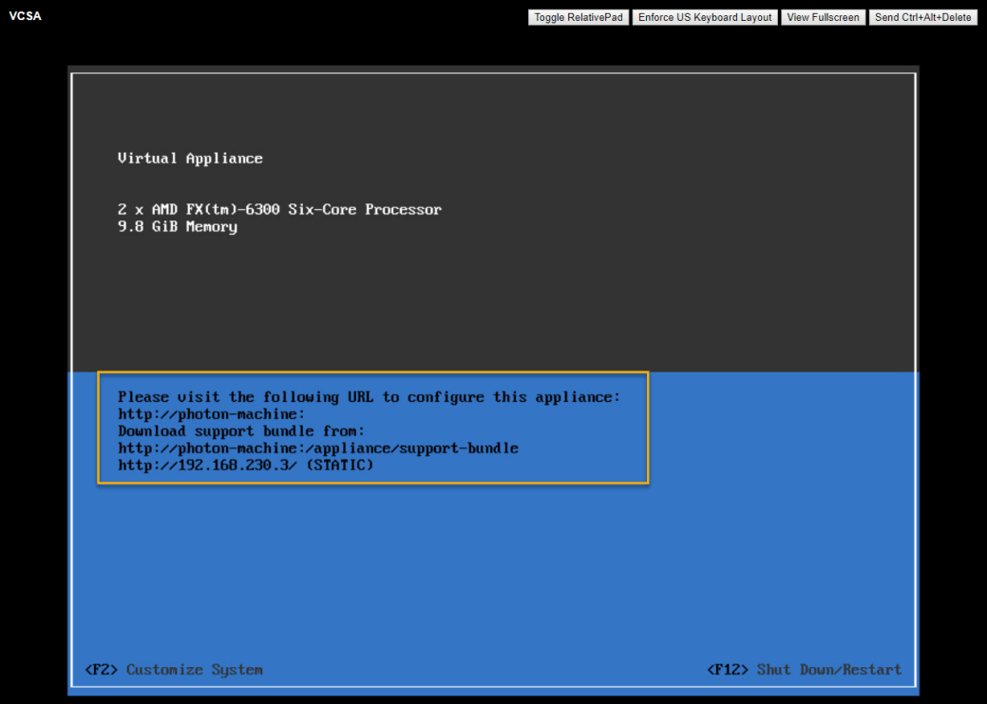Image resolution: width=987 pixels, height=704 pixels.
Task: Click the first http://photon-machine: URL
Action: click(x=211, y=414)
